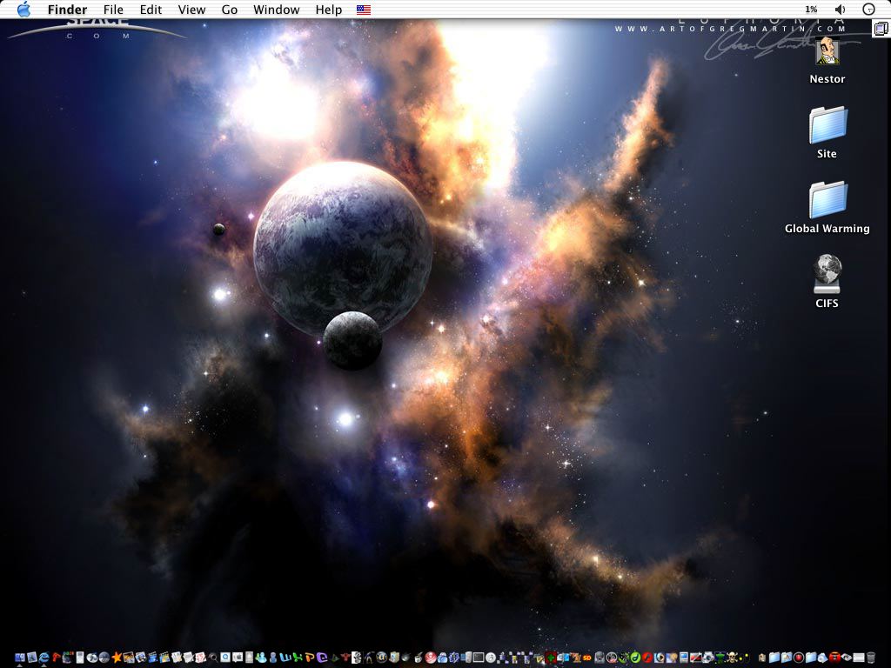
Task: Open the Apple menu
Action: point(23,9)
